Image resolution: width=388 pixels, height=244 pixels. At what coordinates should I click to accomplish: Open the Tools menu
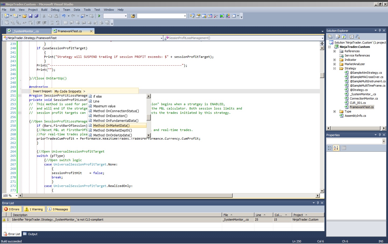click(87, 10)
